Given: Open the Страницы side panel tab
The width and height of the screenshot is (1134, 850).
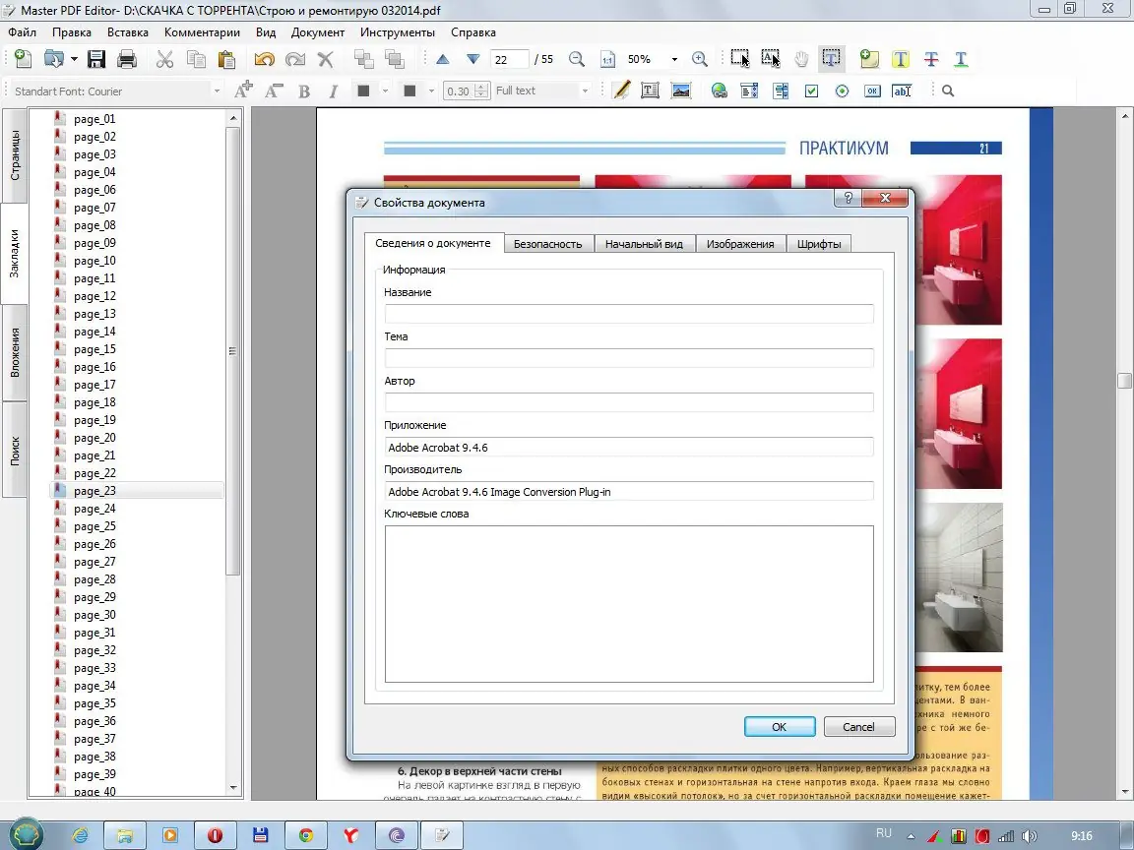Looking at the screenshot, I should tap(15, 155).
